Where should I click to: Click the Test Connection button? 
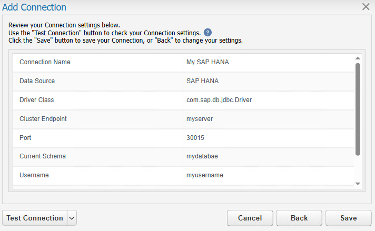click(35, 218)
